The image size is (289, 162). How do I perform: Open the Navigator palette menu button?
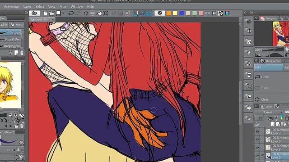256,18
